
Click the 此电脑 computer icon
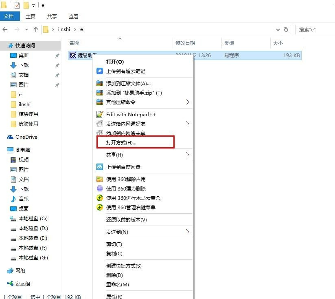[10, 150]
